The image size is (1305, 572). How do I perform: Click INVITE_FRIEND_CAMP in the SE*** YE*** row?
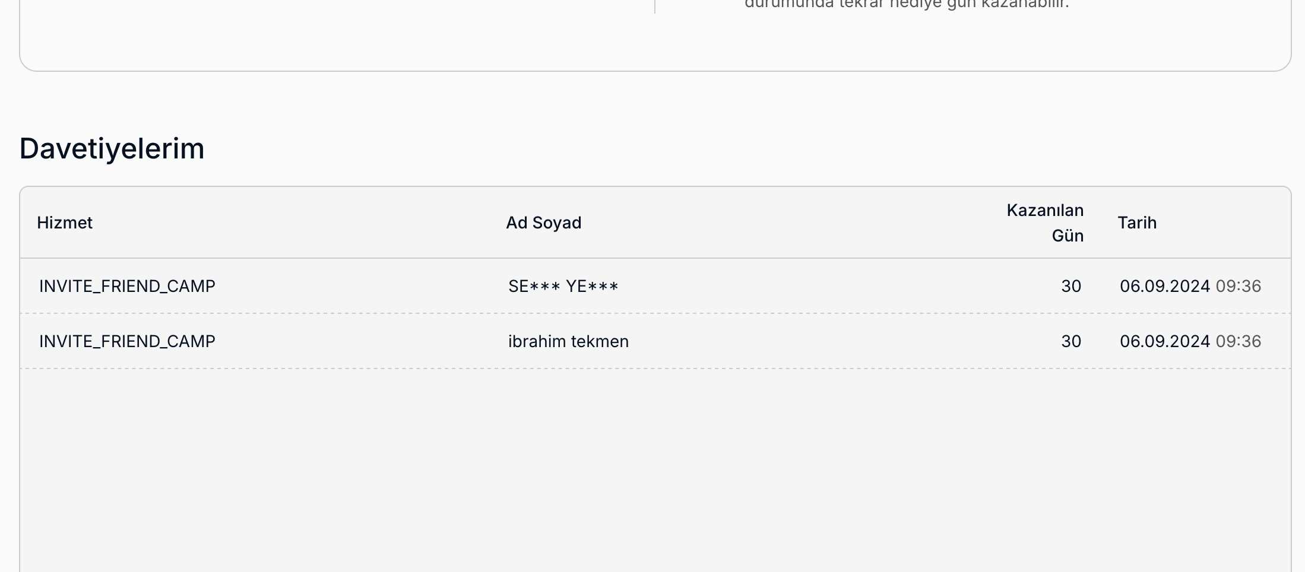[x=127, y=286]
